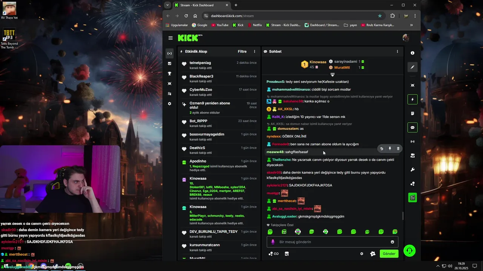Screen dimensions: 483x271
Task: Pin meaww48's hovered chat message
Action: click(x=390, y=149)
